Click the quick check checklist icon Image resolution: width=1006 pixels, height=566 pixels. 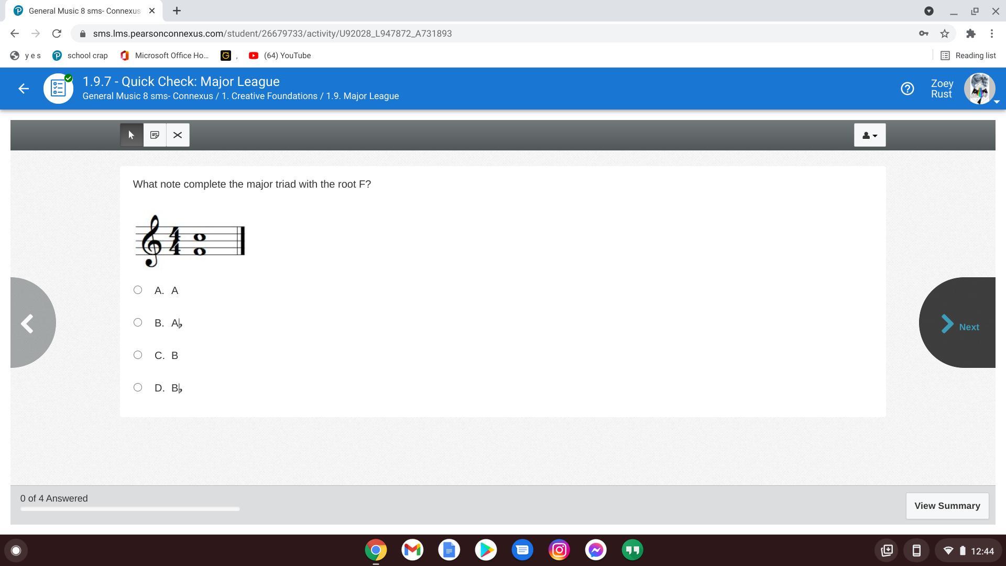58,89
